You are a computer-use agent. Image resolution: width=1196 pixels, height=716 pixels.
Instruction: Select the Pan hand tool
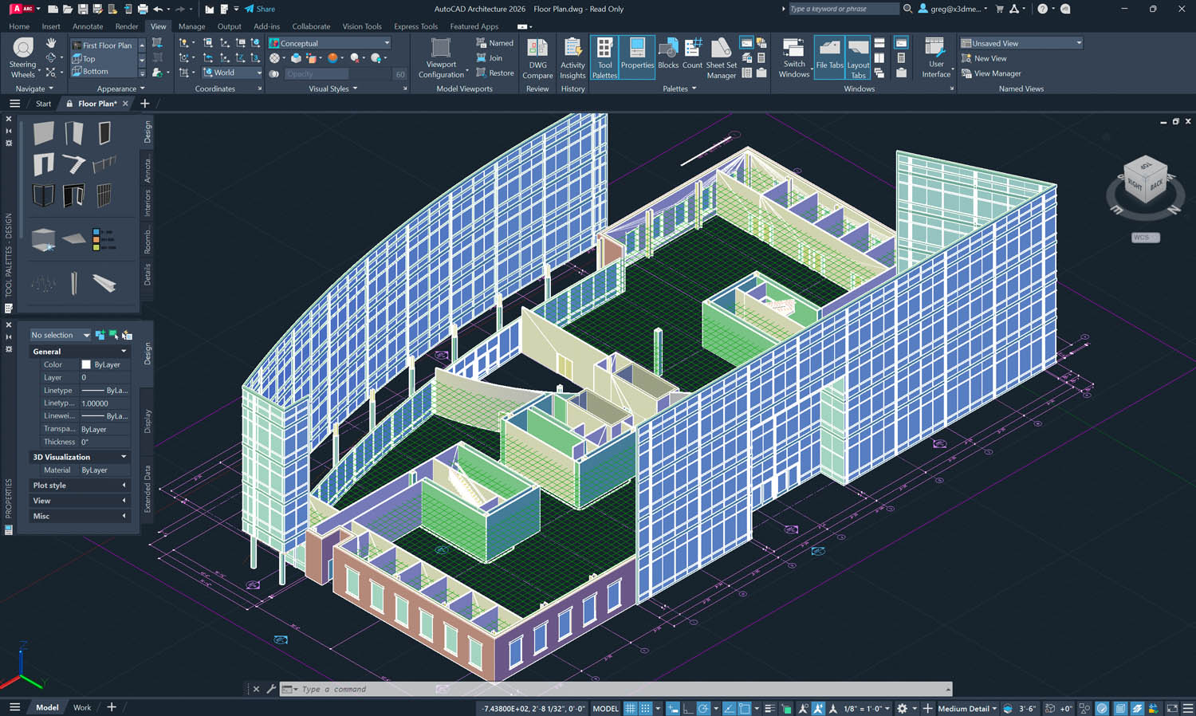[x=51, y=43]
